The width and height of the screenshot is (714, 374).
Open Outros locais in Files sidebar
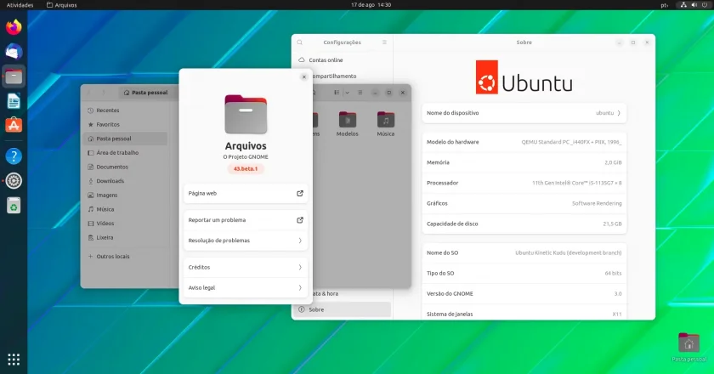(126, 257)
